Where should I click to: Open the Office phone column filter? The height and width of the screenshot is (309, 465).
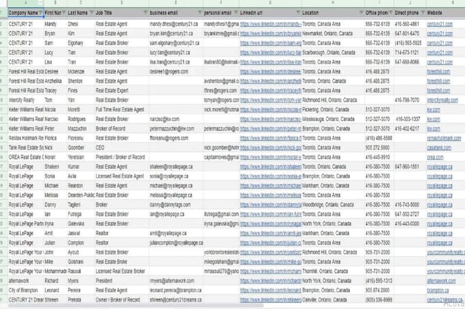tap(390, 13)
